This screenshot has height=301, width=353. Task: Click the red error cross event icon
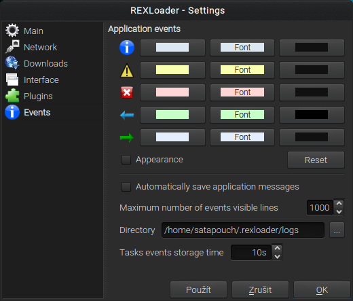click(x=127, y=92)
